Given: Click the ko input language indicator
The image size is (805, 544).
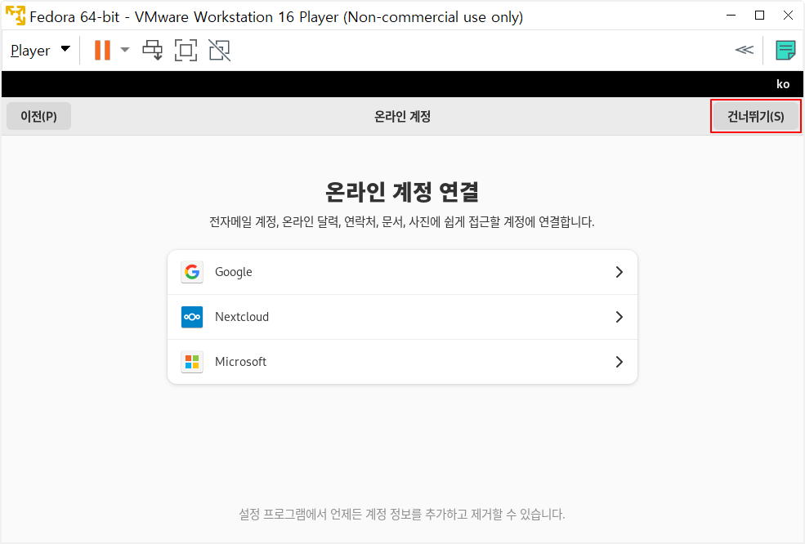Looking at the screenshot, I should (783, 84).
